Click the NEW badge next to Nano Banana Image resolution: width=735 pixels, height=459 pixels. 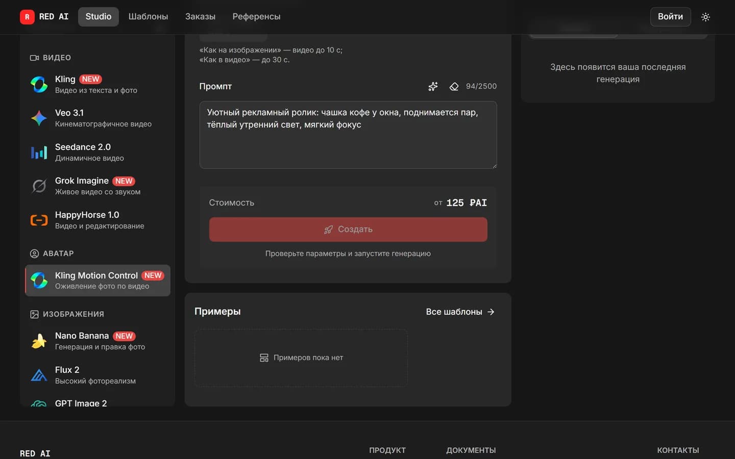(124, 336)
